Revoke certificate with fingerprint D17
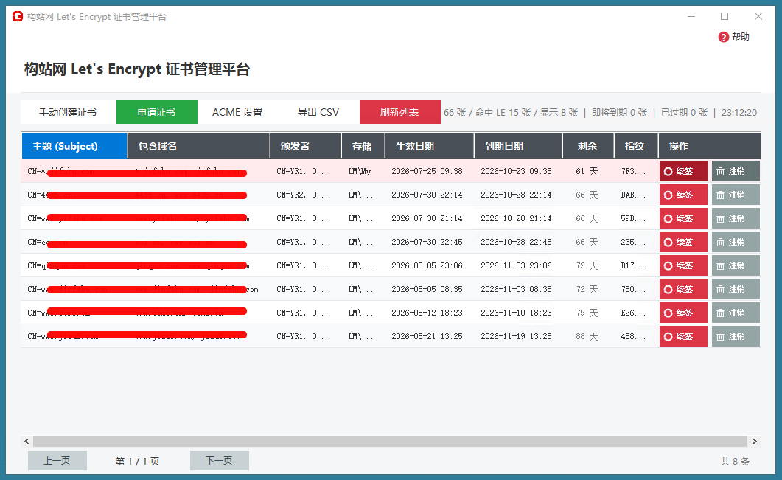 pyautogui.click(x=736, y=265)
